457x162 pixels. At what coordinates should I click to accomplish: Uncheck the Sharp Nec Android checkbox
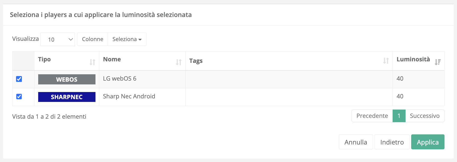point(19,97)
